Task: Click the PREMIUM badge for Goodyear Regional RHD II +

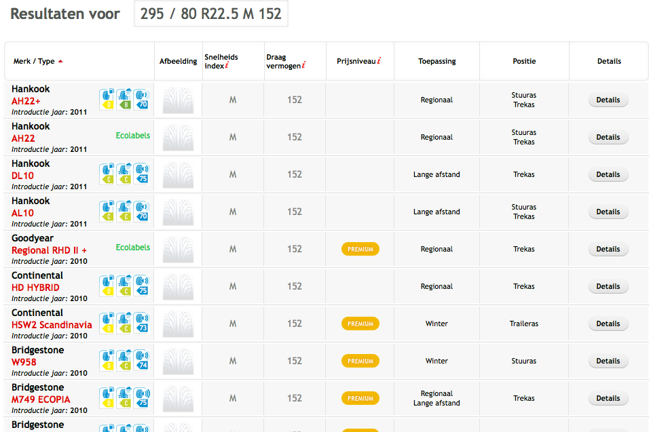Action: click(x=360, y=249)
